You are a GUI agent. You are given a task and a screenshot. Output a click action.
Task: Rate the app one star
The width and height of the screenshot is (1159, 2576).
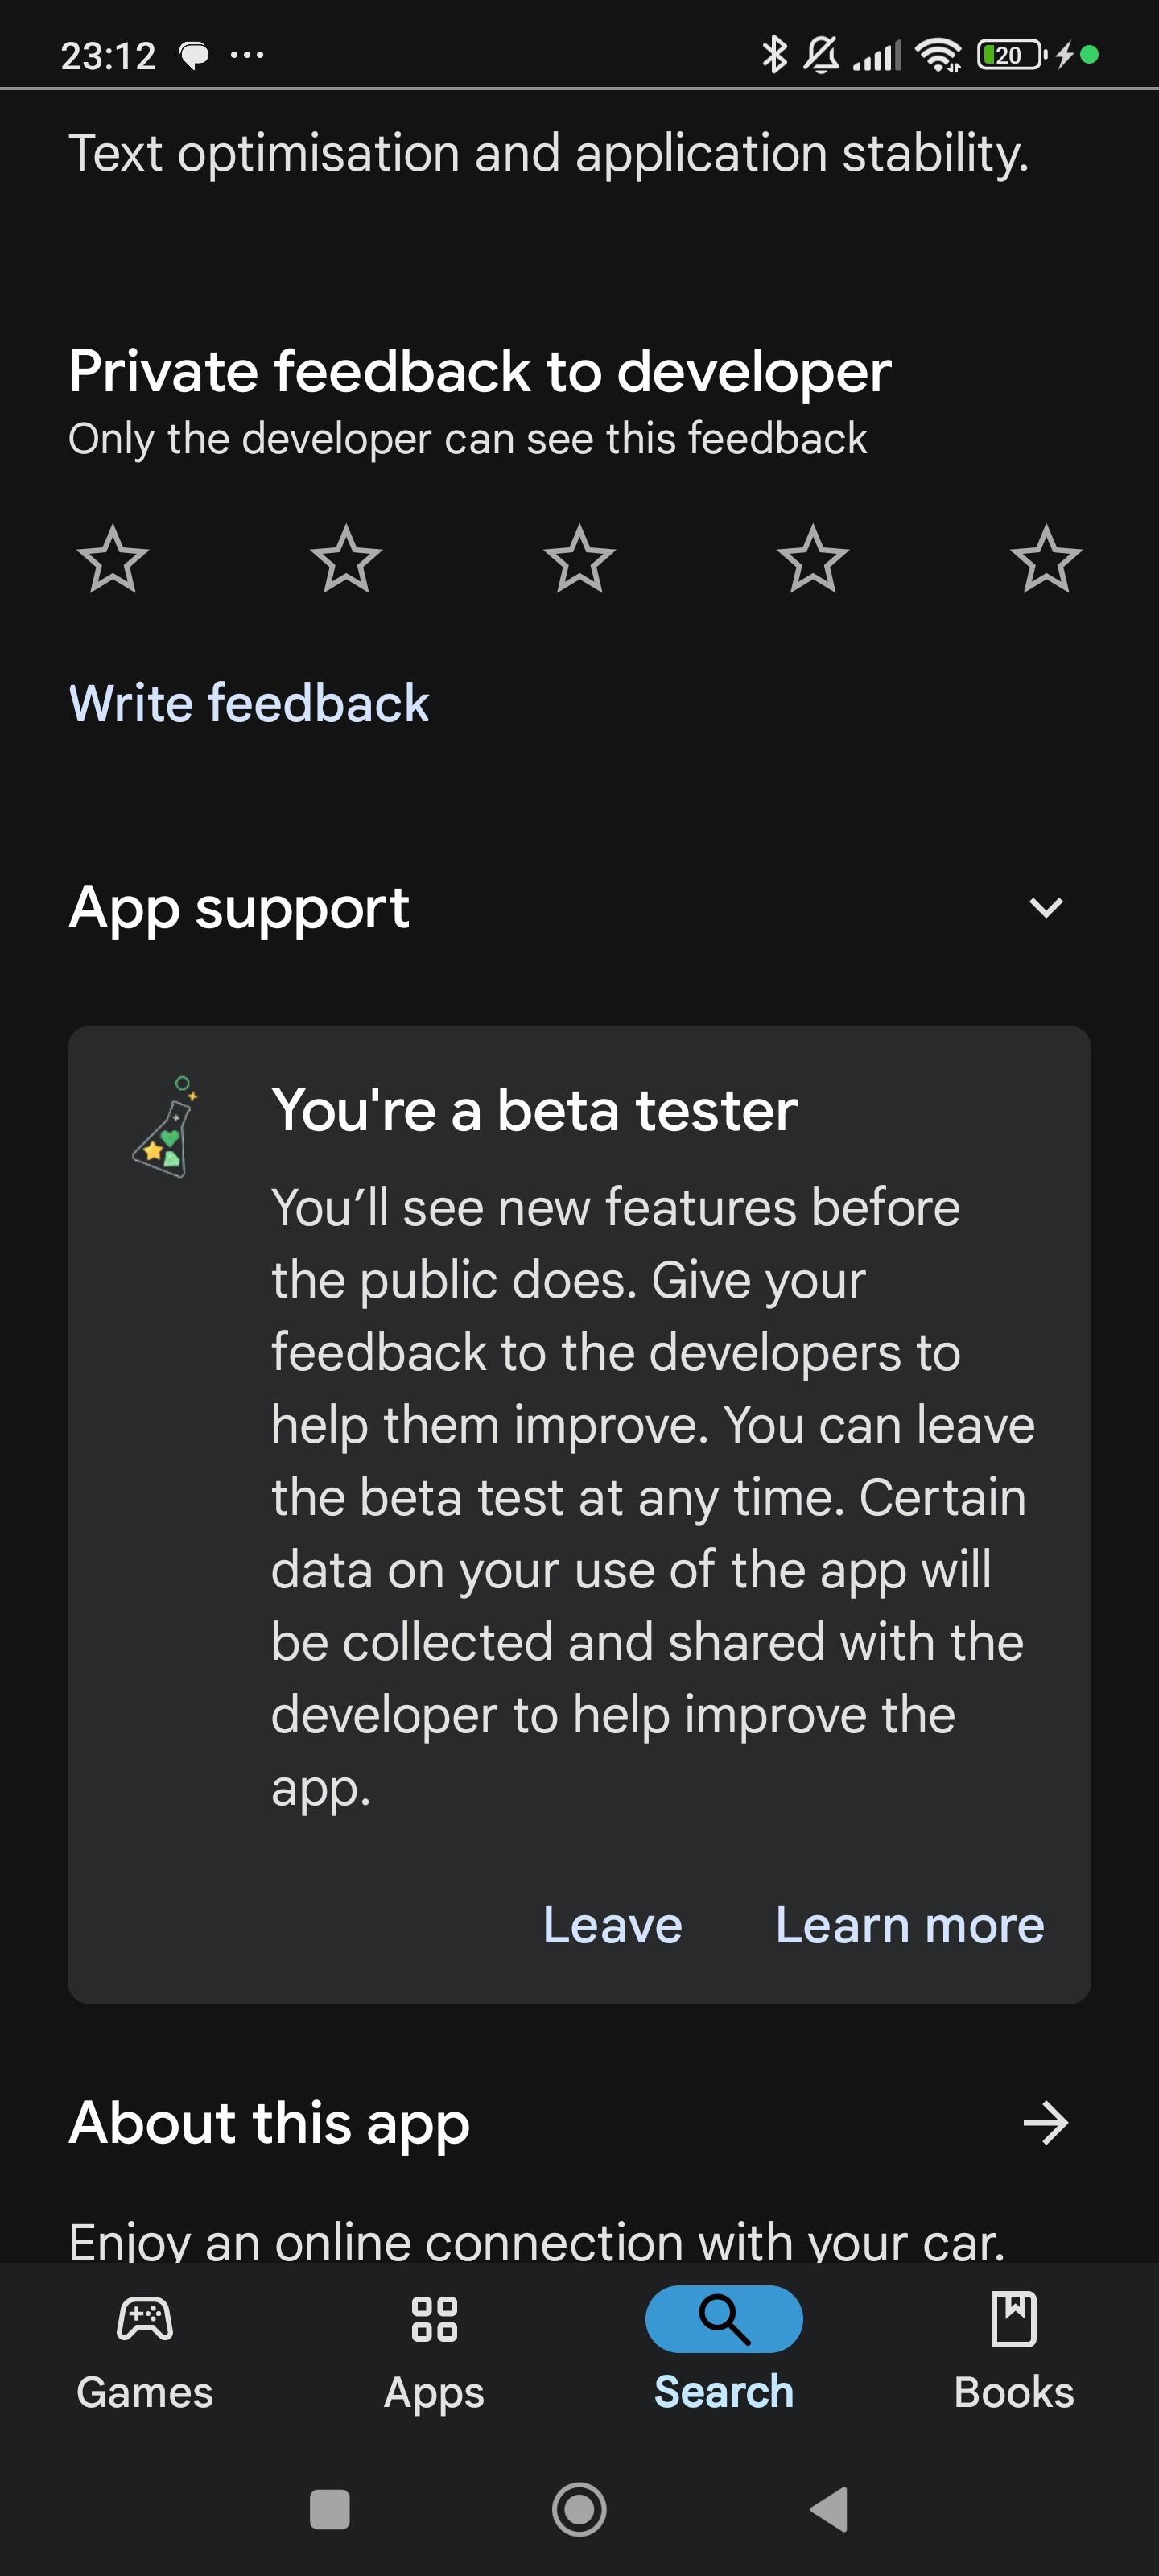tap(112, 559)
